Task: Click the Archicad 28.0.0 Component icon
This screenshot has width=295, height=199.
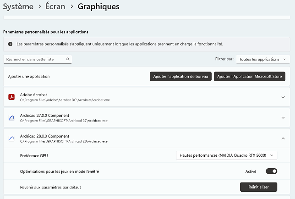Action: pyautogui.click(x=11, y=138)
